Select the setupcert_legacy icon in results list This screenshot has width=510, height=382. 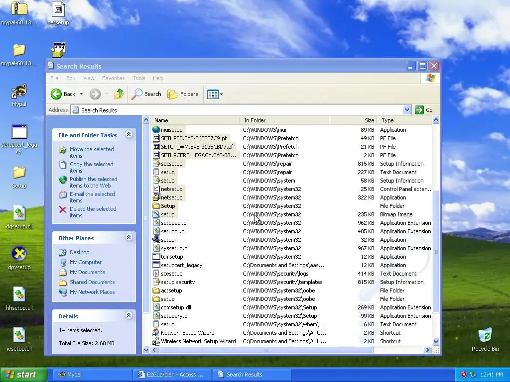(156, 265)
